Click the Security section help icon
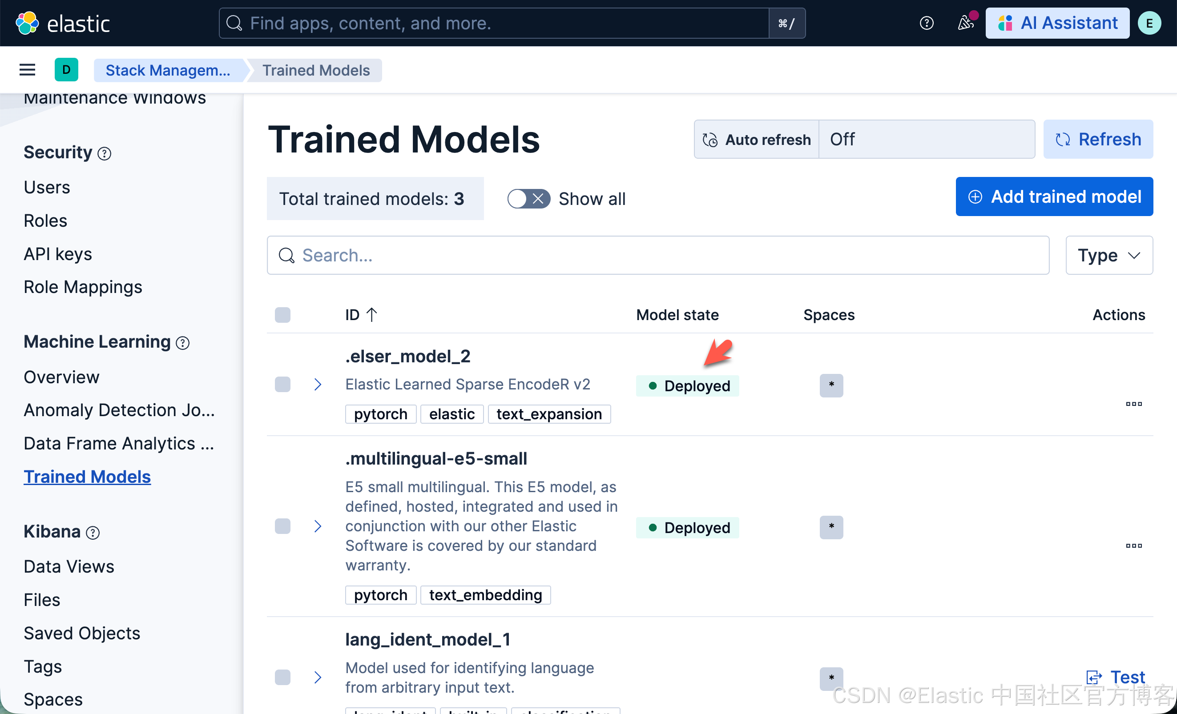 point(104,154)
